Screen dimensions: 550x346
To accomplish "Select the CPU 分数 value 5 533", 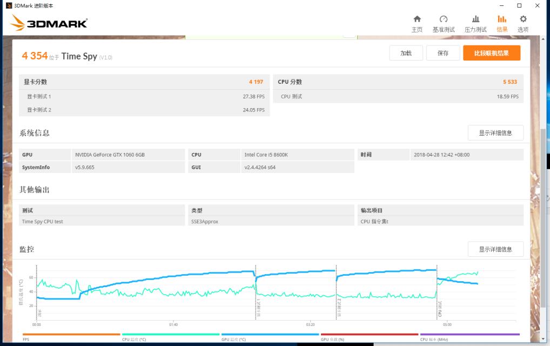I will 510,82.
